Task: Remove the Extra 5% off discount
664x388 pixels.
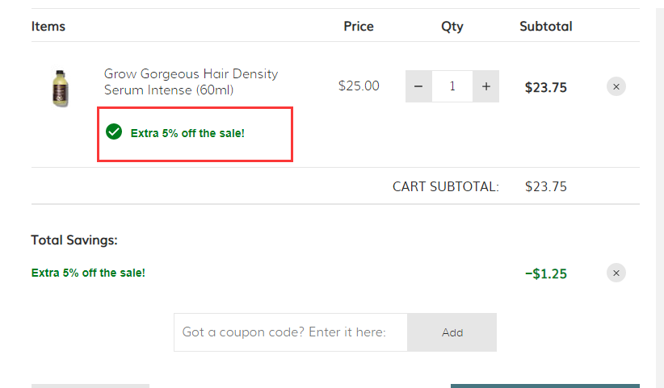Action: [x=616, y=273]
